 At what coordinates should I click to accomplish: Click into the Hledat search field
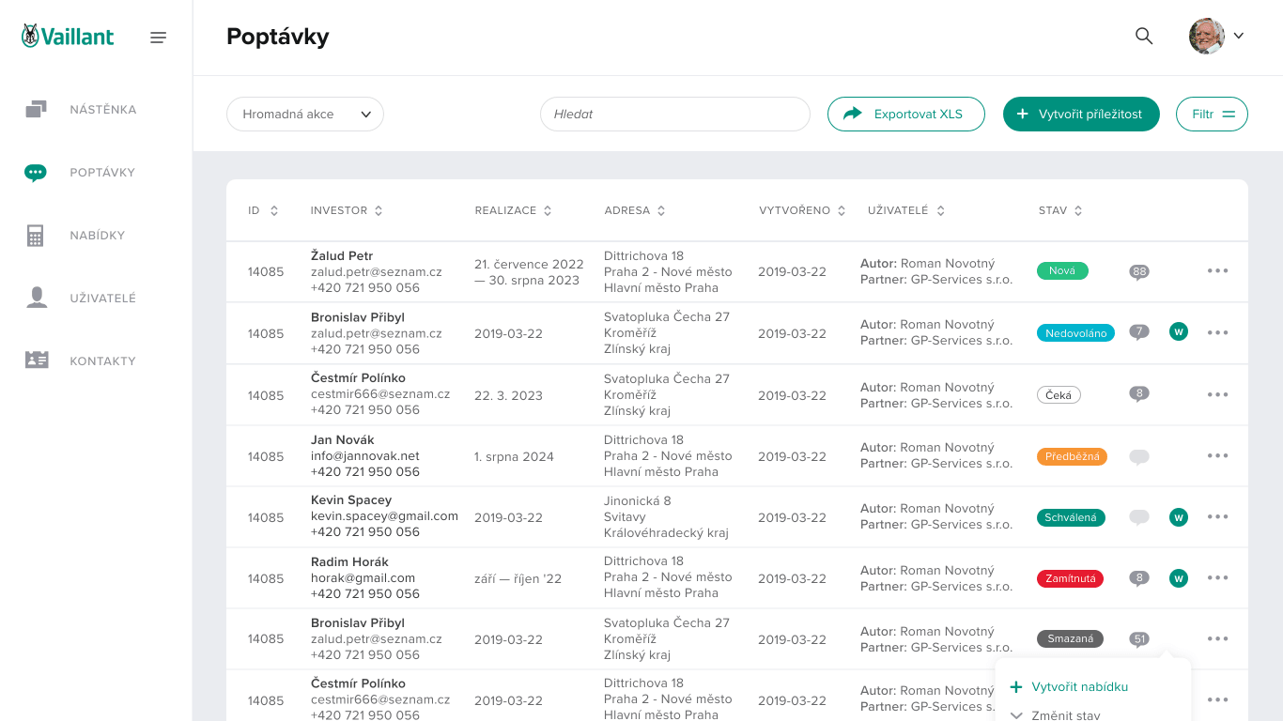point(674,115)
